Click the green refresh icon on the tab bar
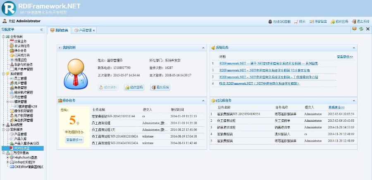The image size is (372, 180). coord(361,29)
